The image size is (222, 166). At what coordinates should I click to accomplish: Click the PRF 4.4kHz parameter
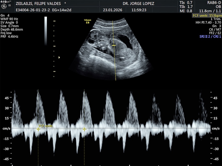9,36
